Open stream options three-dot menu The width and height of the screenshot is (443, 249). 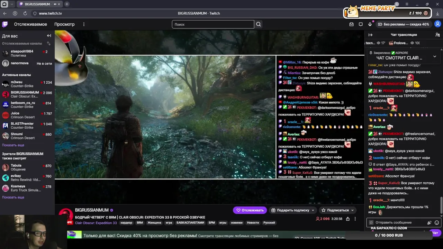pyautogui.click(x=355, y=219)
